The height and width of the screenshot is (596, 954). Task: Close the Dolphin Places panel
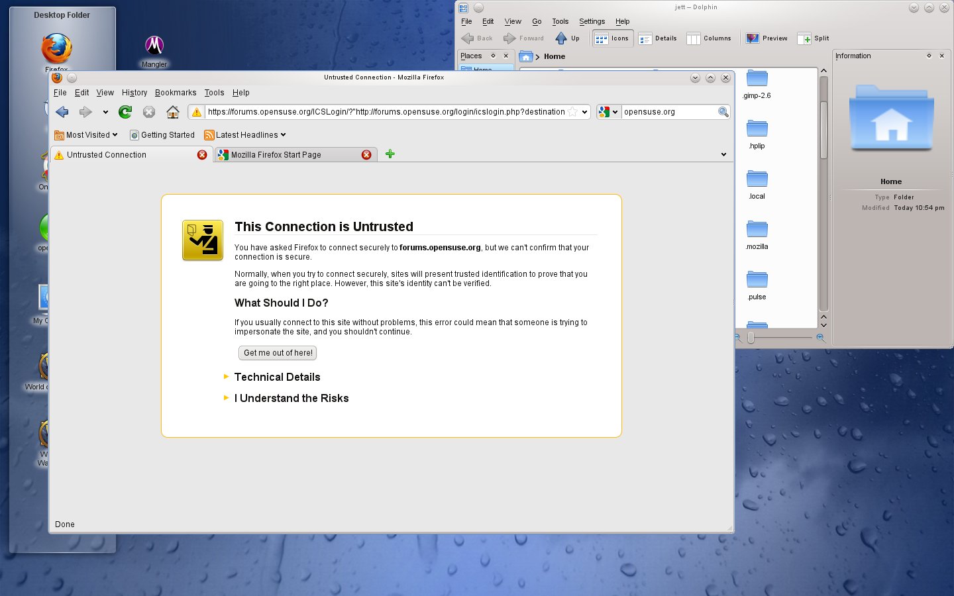[x=506, y=56]
